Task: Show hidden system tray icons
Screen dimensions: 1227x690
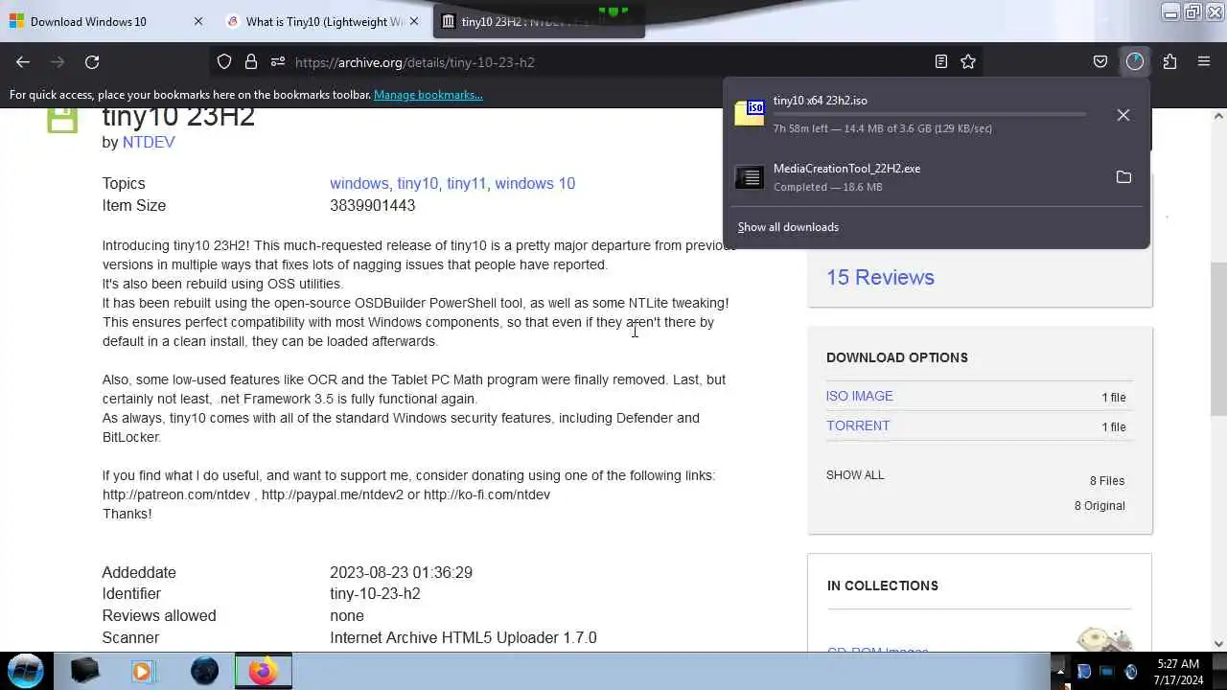Action: tap(1060, 672)
